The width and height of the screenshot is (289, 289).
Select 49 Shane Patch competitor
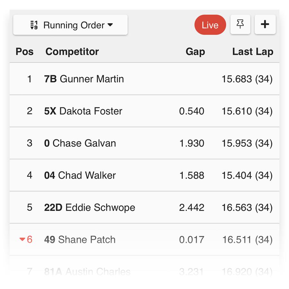(144, 240)
